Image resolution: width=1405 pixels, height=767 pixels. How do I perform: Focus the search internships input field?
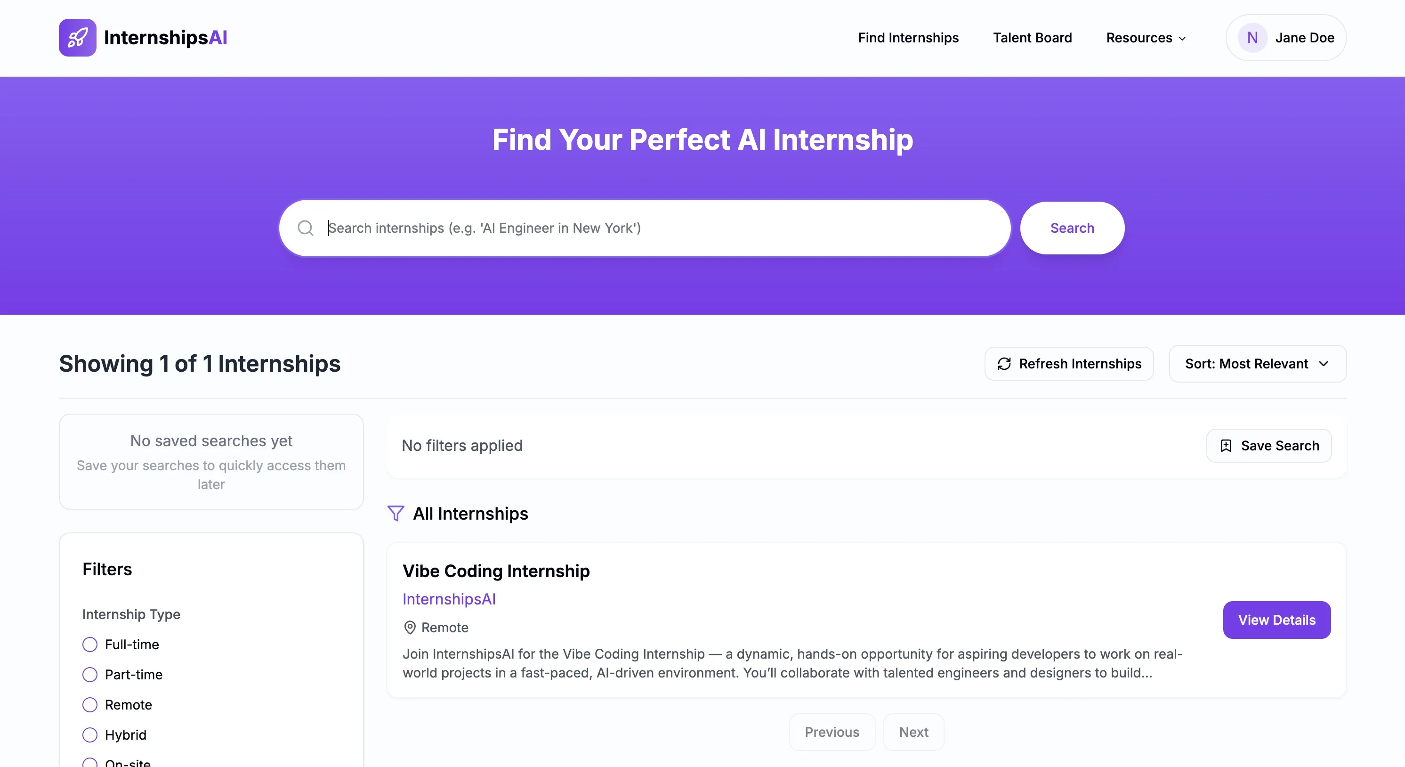click(645, 228)
